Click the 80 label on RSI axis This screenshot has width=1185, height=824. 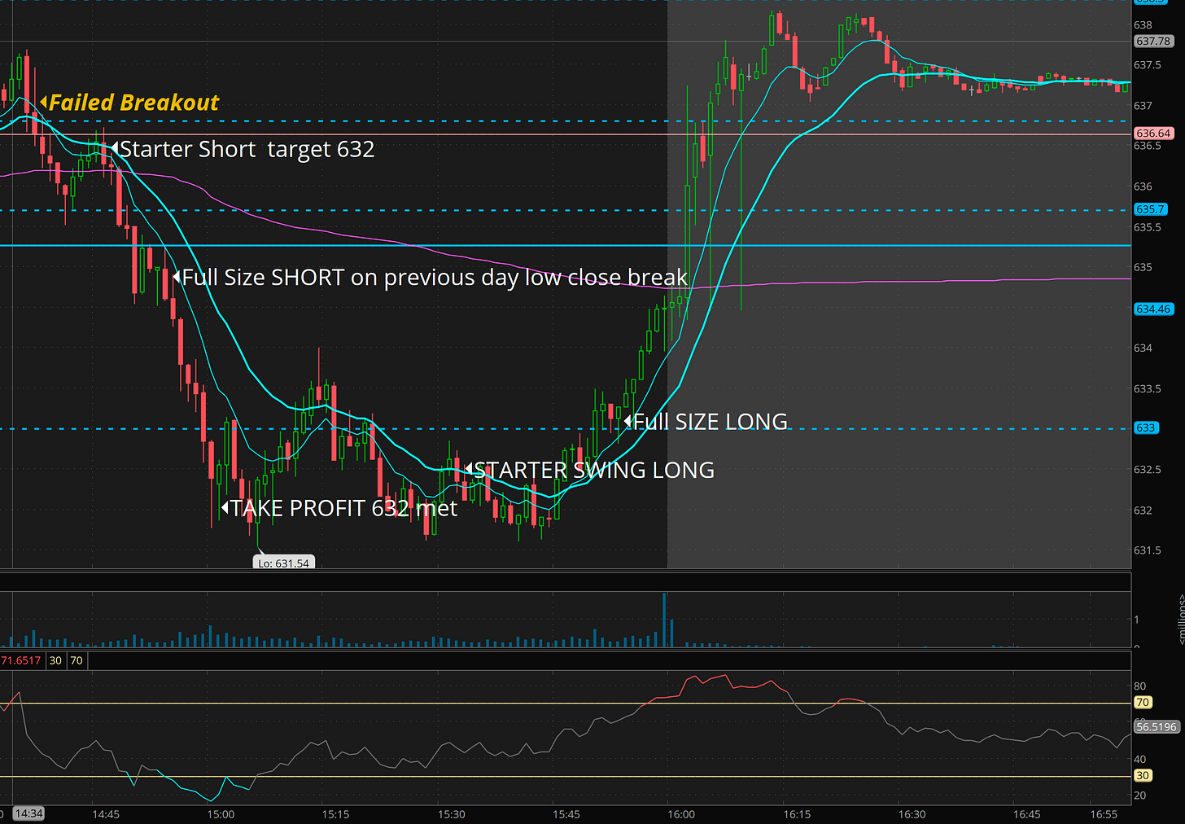point(1139,686)
